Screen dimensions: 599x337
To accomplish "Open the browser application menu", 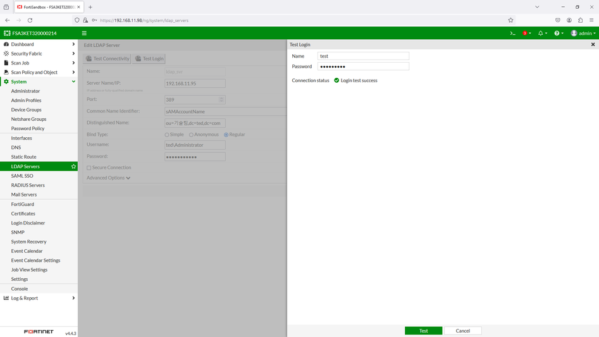I will (x=591, y=20).
